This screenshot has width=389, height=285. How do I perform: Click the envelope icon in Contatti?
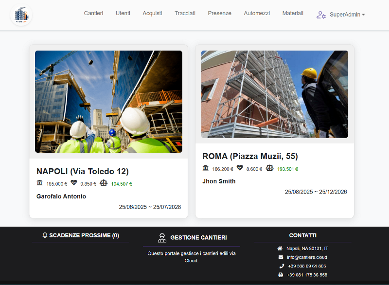pyautogui.click(x=281, y=257)
